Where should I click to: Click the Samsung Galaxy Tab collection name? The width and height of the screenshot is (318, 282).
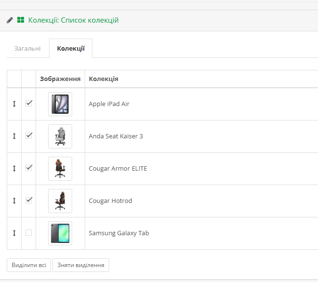pos(119,233)
